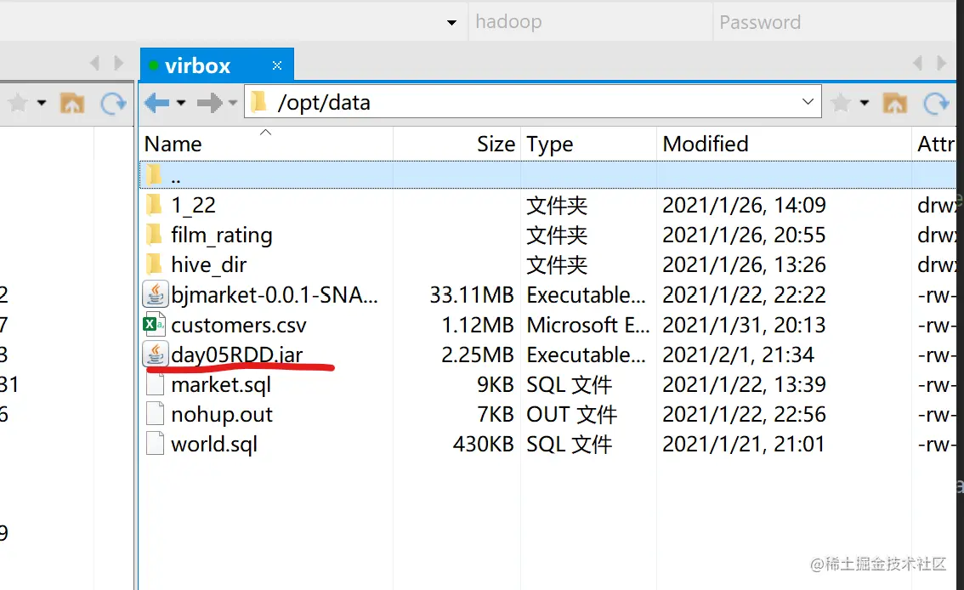Click the home folder icon in right panel
The image size is (964, 590).
[894, 103]
